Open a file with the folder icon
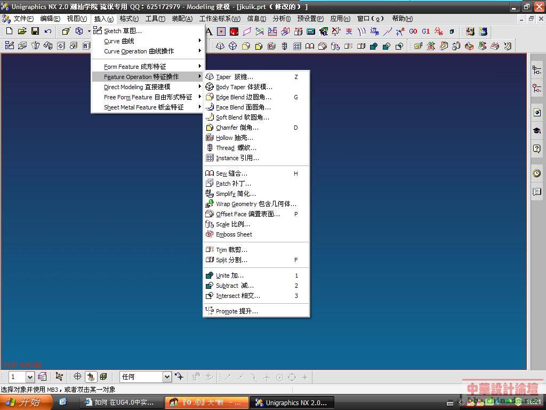Screen dimensions: 546x410 (x=22, y=31)
